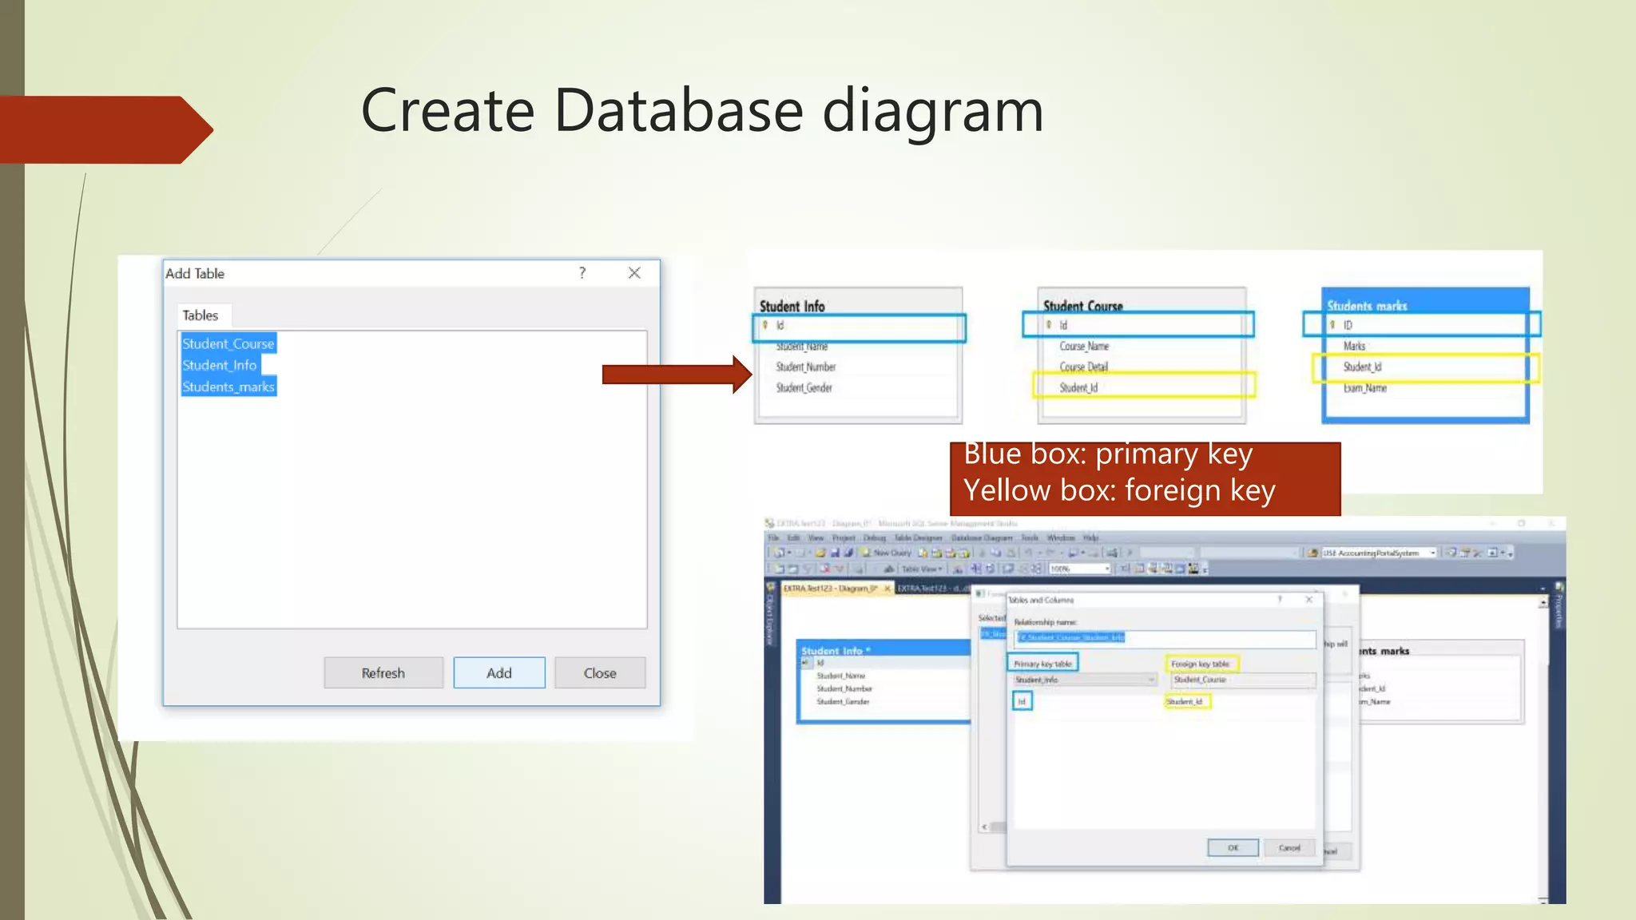Select Student_Course in Add Table list
The height and width of the screenshot is (920, 1636).
pos(228,343)
